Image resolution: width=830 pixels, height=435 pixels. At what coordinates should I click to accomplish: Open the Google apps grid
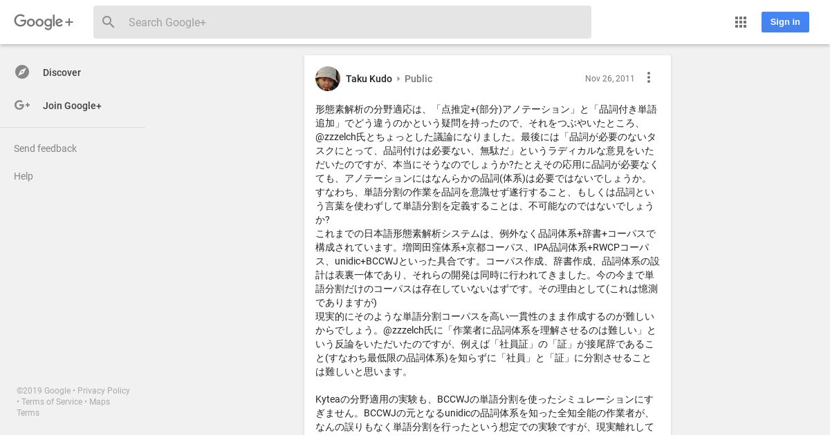tap(741, 22)
